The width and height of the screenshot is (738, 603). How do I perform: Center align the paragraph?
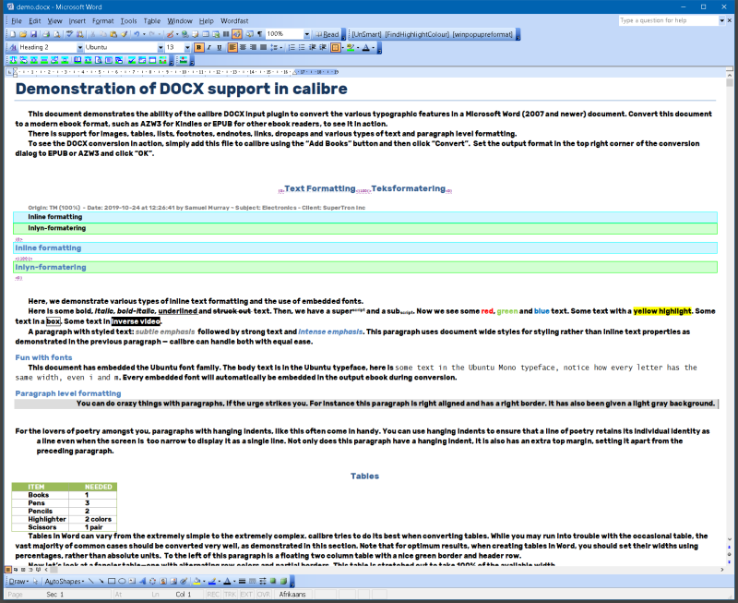[243, 47]
